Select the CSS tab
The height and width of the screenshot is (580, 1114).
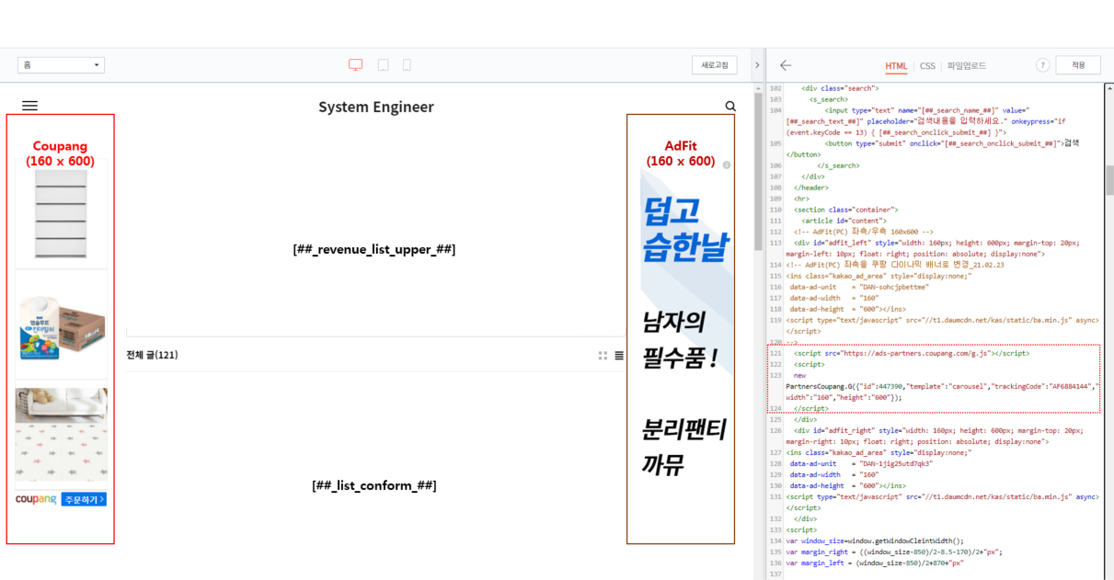click(927, 66)
